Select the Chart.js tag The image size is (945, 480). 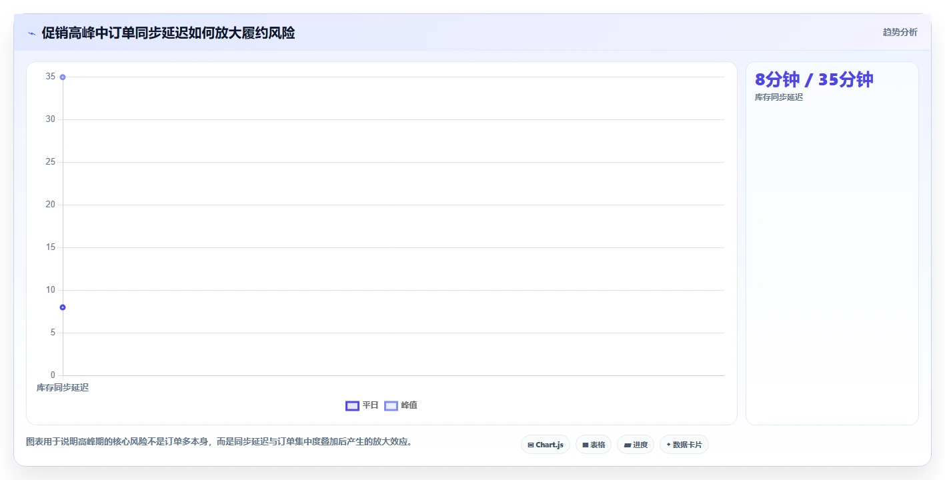tap(546, 445)
